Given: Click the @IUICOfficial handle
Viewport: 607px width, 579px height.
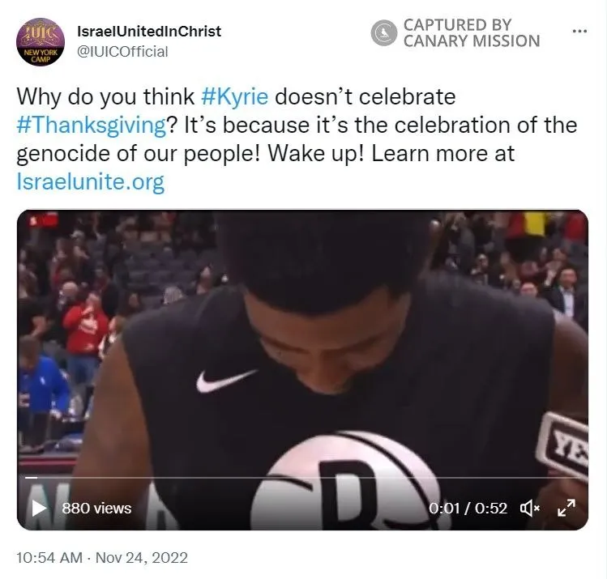Looking at the screenshot, I should 122,52.
